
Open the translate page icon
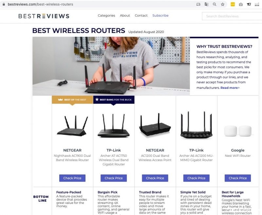206,4
